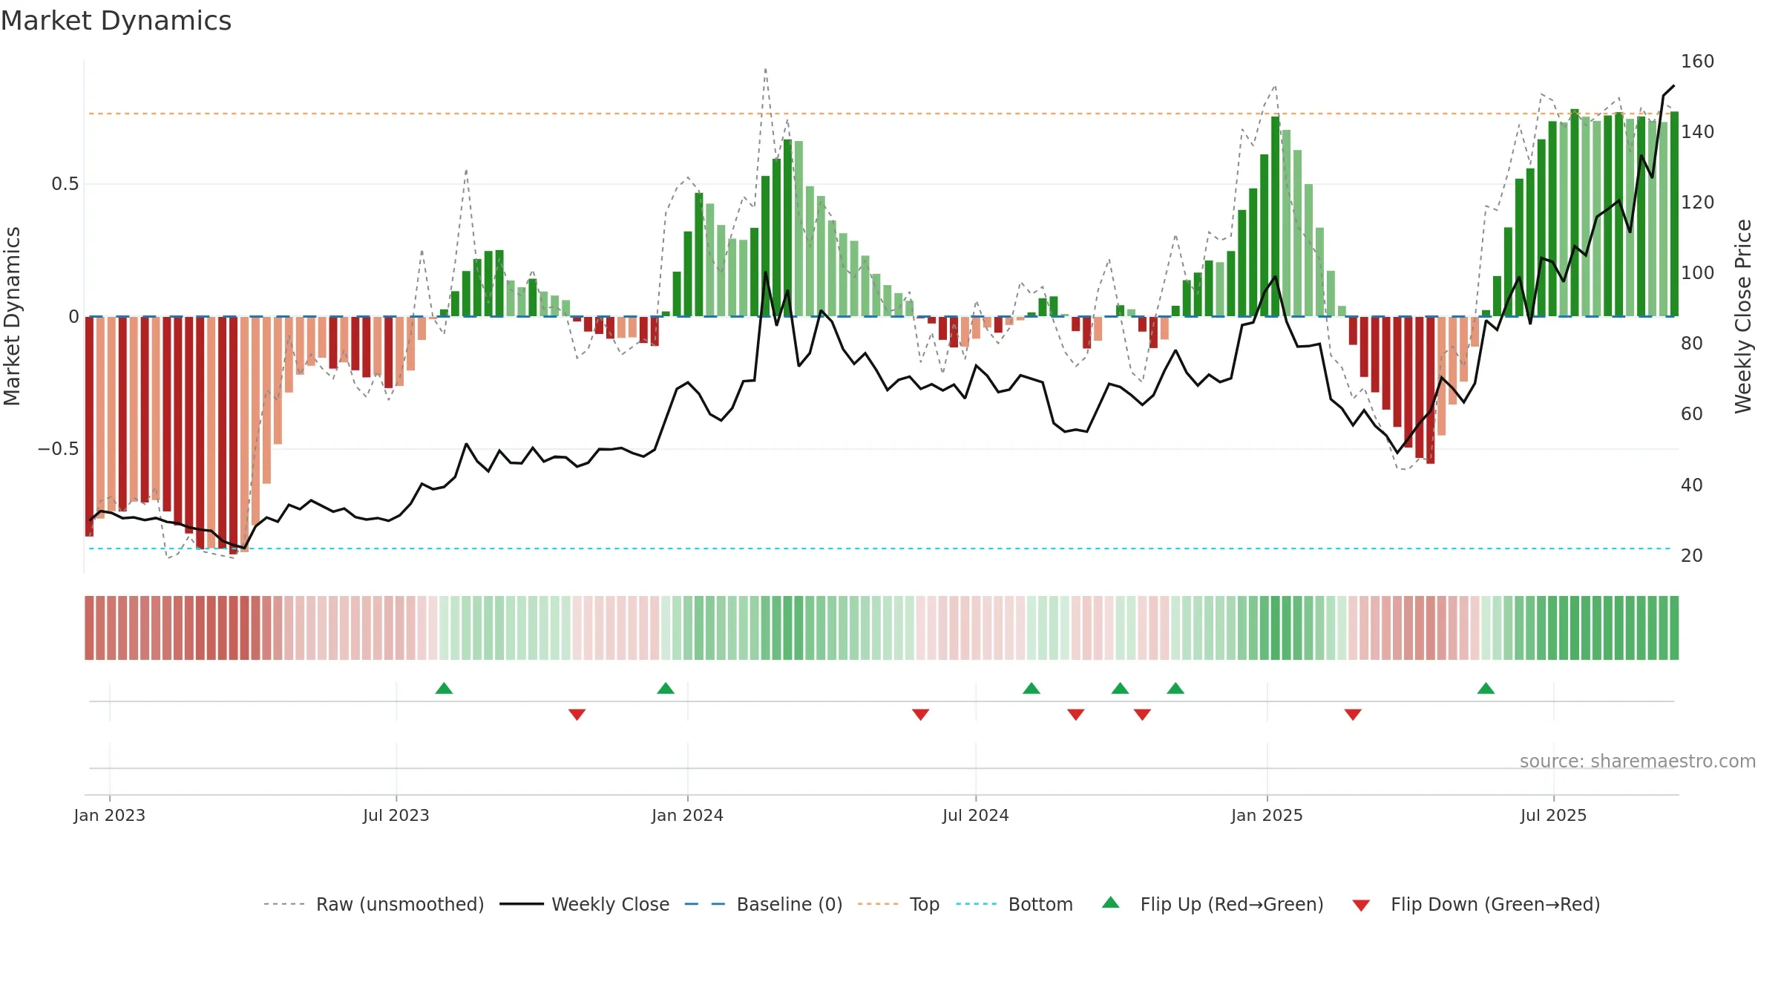Click the 160 tick on the price axis
1781x1002 pixels.
point(1698,61)
